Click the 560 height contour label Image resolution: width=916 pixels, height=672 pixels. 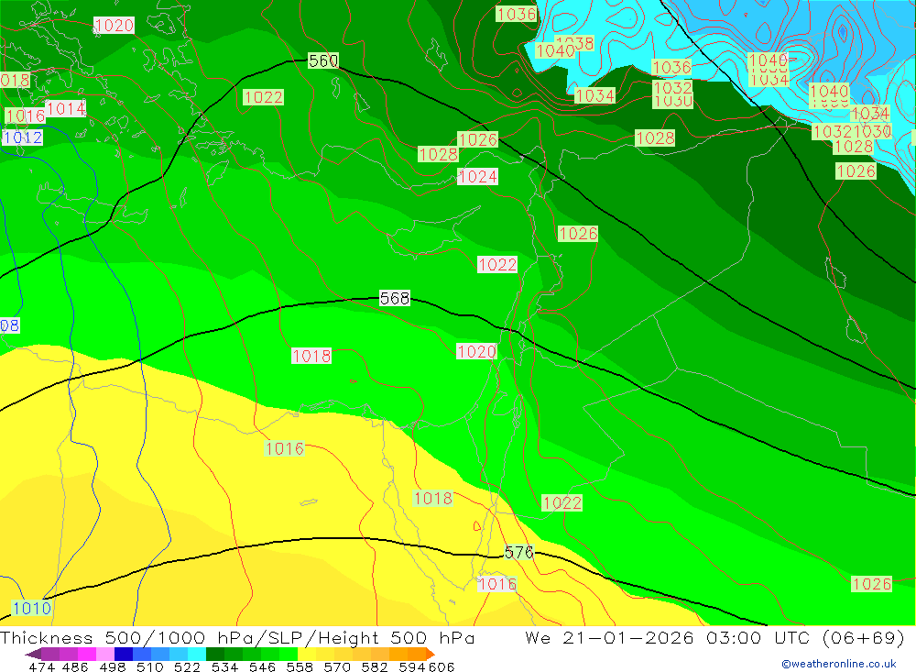[323, 61]
